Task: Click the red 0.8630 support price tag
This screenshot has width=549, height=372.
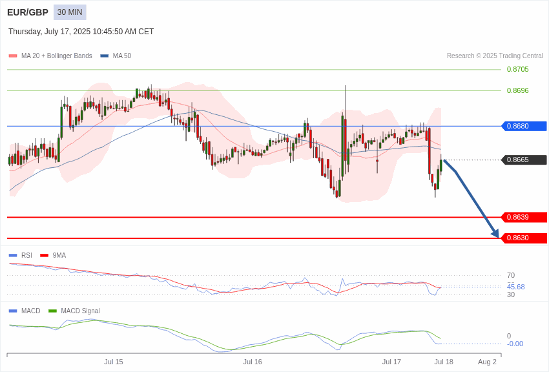Action: [x=524, y=238]
